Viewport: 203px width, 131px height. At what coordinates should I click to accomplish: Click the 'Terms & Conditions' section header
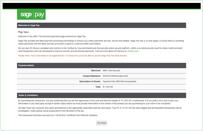tap(102, 95)
